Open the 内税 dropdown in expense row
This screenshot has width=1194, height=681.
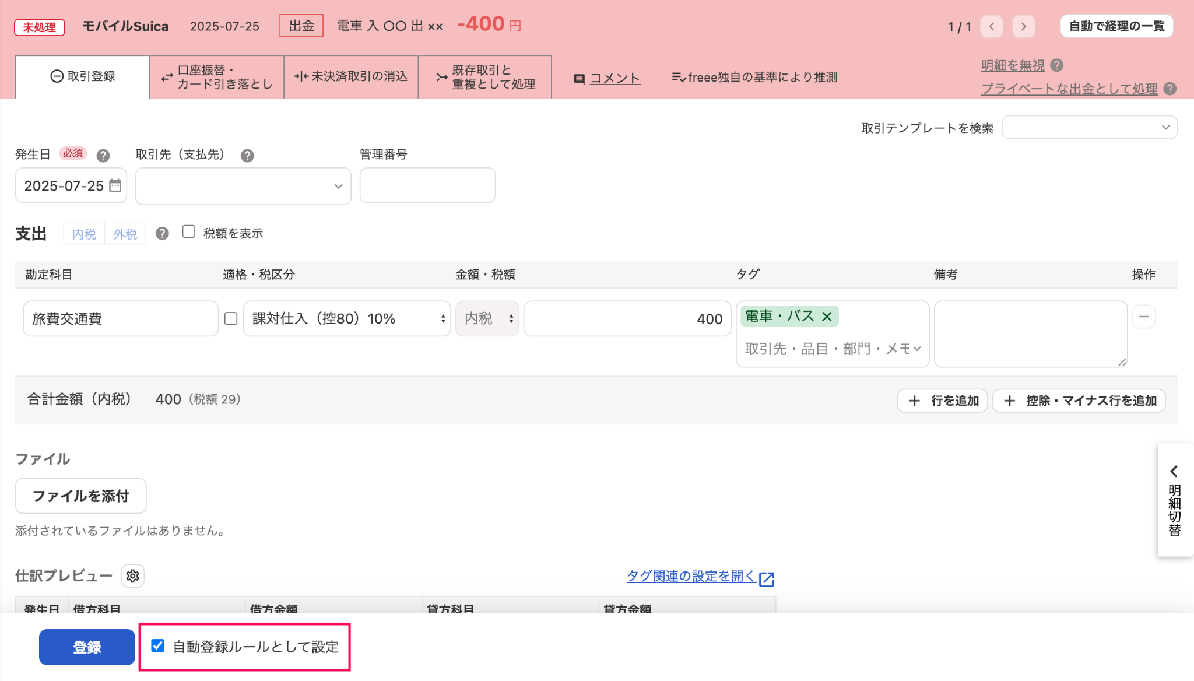pos(487,318)
